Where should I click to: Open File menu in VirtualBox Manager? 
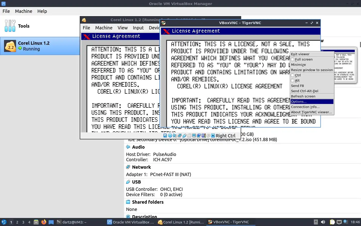tap(6, 11)
